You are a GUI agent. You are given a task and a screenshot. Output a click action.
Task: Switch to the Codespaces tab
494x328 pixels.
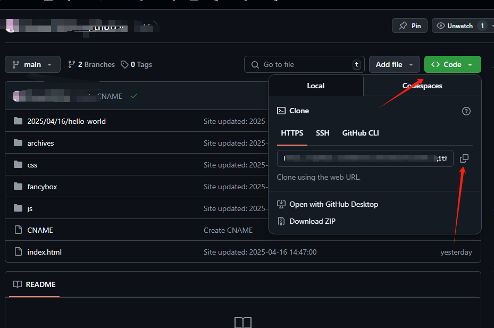point(422,85)
